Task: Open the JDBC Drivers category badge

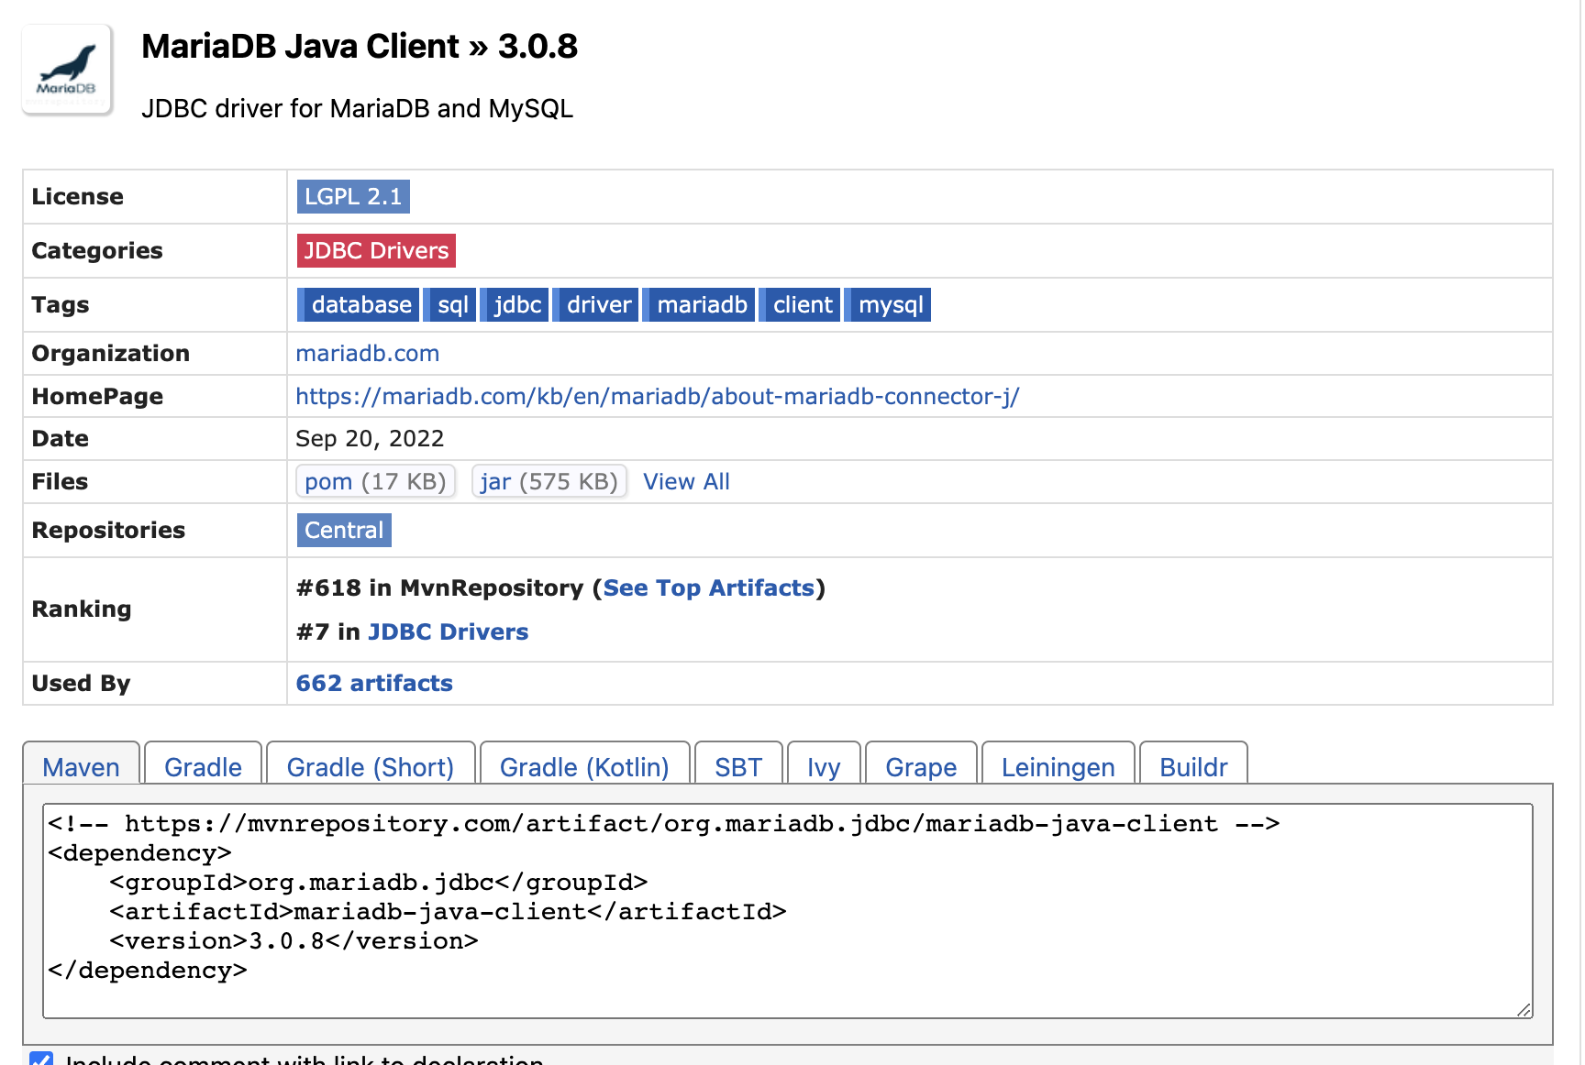Action: [376, 250]
